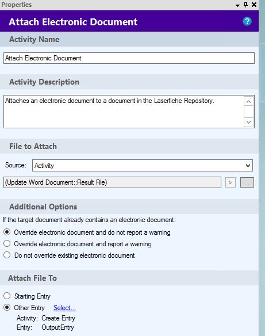Open the ellipsis browse button for file
The image size is (265, 336).
point(247,182)
